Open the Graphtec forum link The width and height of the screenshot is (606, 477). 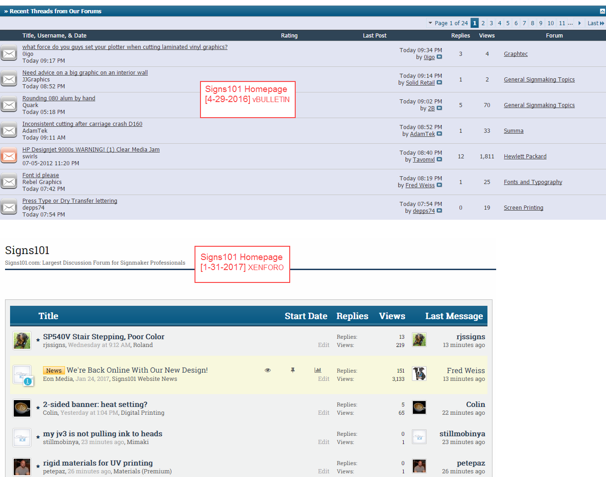click(x=516, y=54)
